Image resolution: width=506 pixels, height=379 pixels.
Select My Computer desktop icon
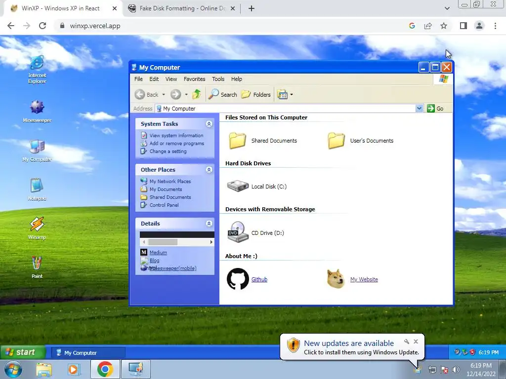pos(37,150)
